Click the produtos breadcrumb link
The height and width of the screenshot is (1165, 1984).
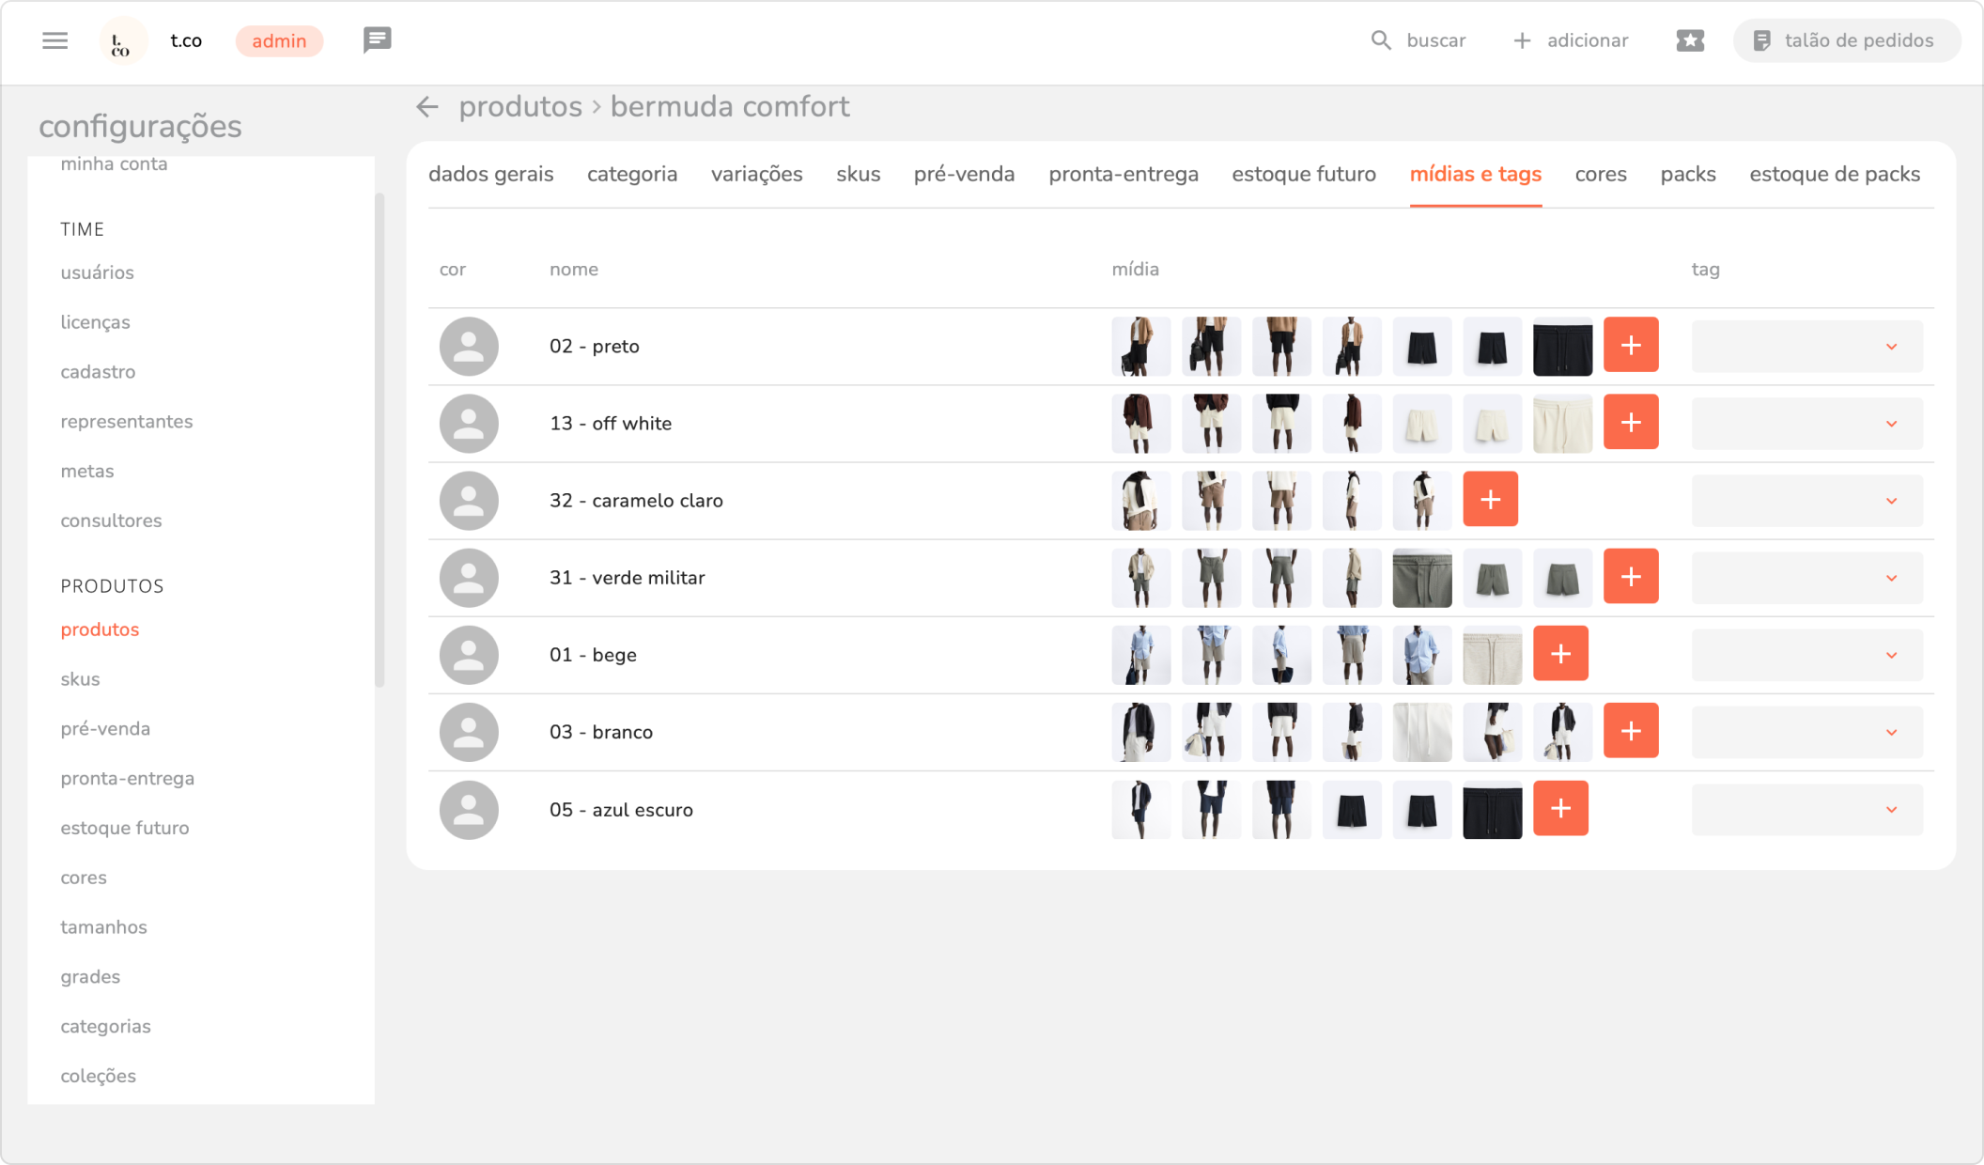520,107
